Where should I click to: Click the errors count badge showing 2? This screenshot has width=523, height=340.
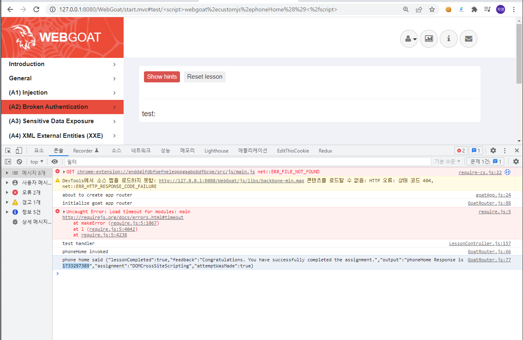pyautogui.click(x=461, y=150)
